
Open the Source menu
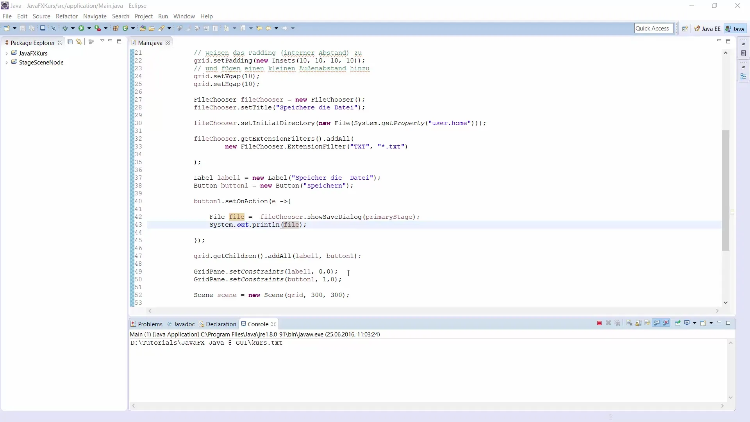41,16
